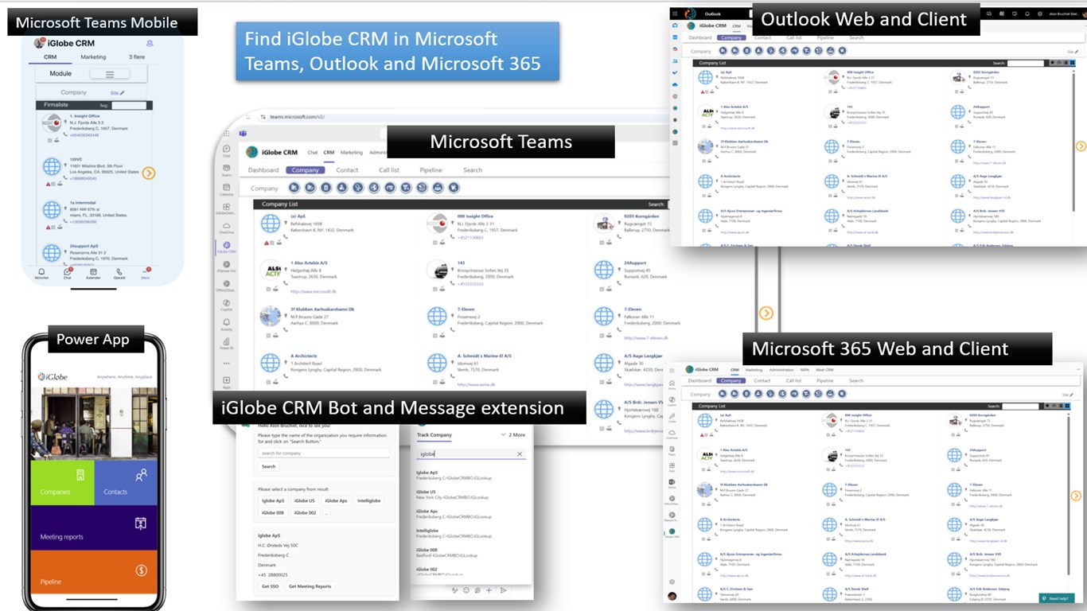Open Search tab in Microsoft Teams
1087x611 pixels.
pyautogui.click(x=473, y=170)
